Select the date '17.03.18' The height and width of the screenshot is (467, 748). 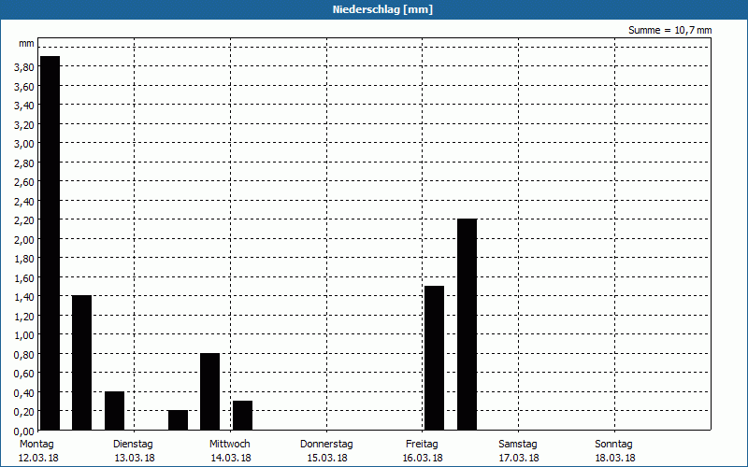point(519,459)
